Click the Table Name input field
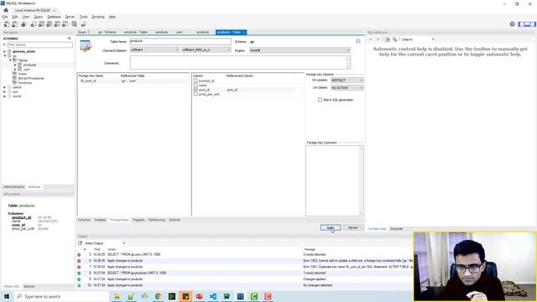 point(180,41)
